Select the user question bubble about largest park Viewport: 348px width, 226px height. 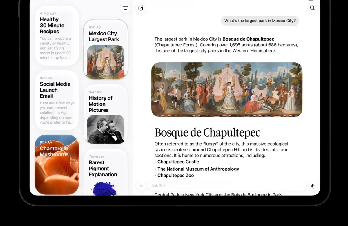(260, 21)
